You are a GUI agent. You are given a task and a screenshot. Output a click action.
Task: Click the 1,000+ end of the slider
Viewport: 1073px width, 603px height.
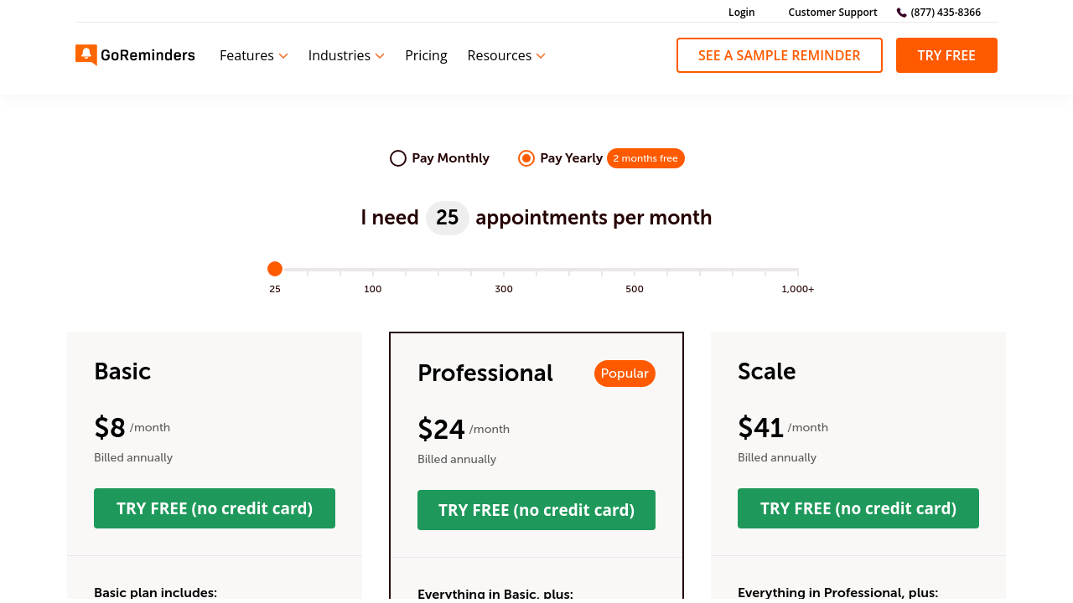[x=797, y=271]
